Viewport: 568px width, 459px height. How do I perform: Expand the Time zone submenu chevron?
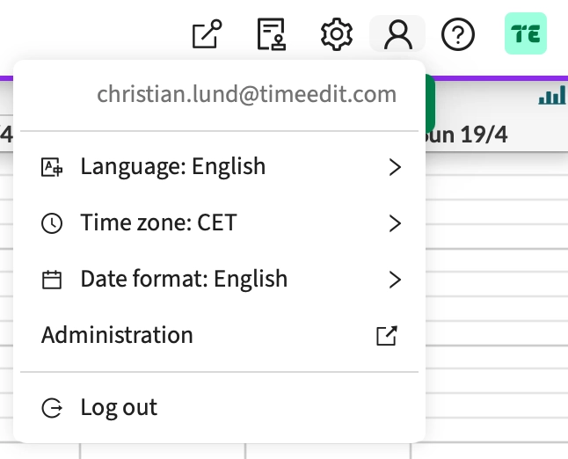tap(395, 223)
